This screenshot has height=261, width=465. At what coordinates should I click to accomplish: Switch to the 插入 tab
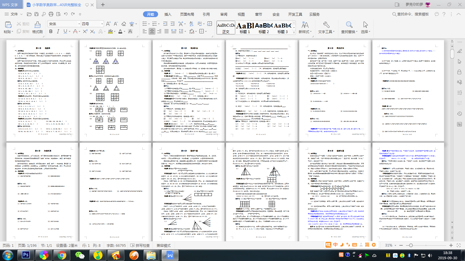168,14
